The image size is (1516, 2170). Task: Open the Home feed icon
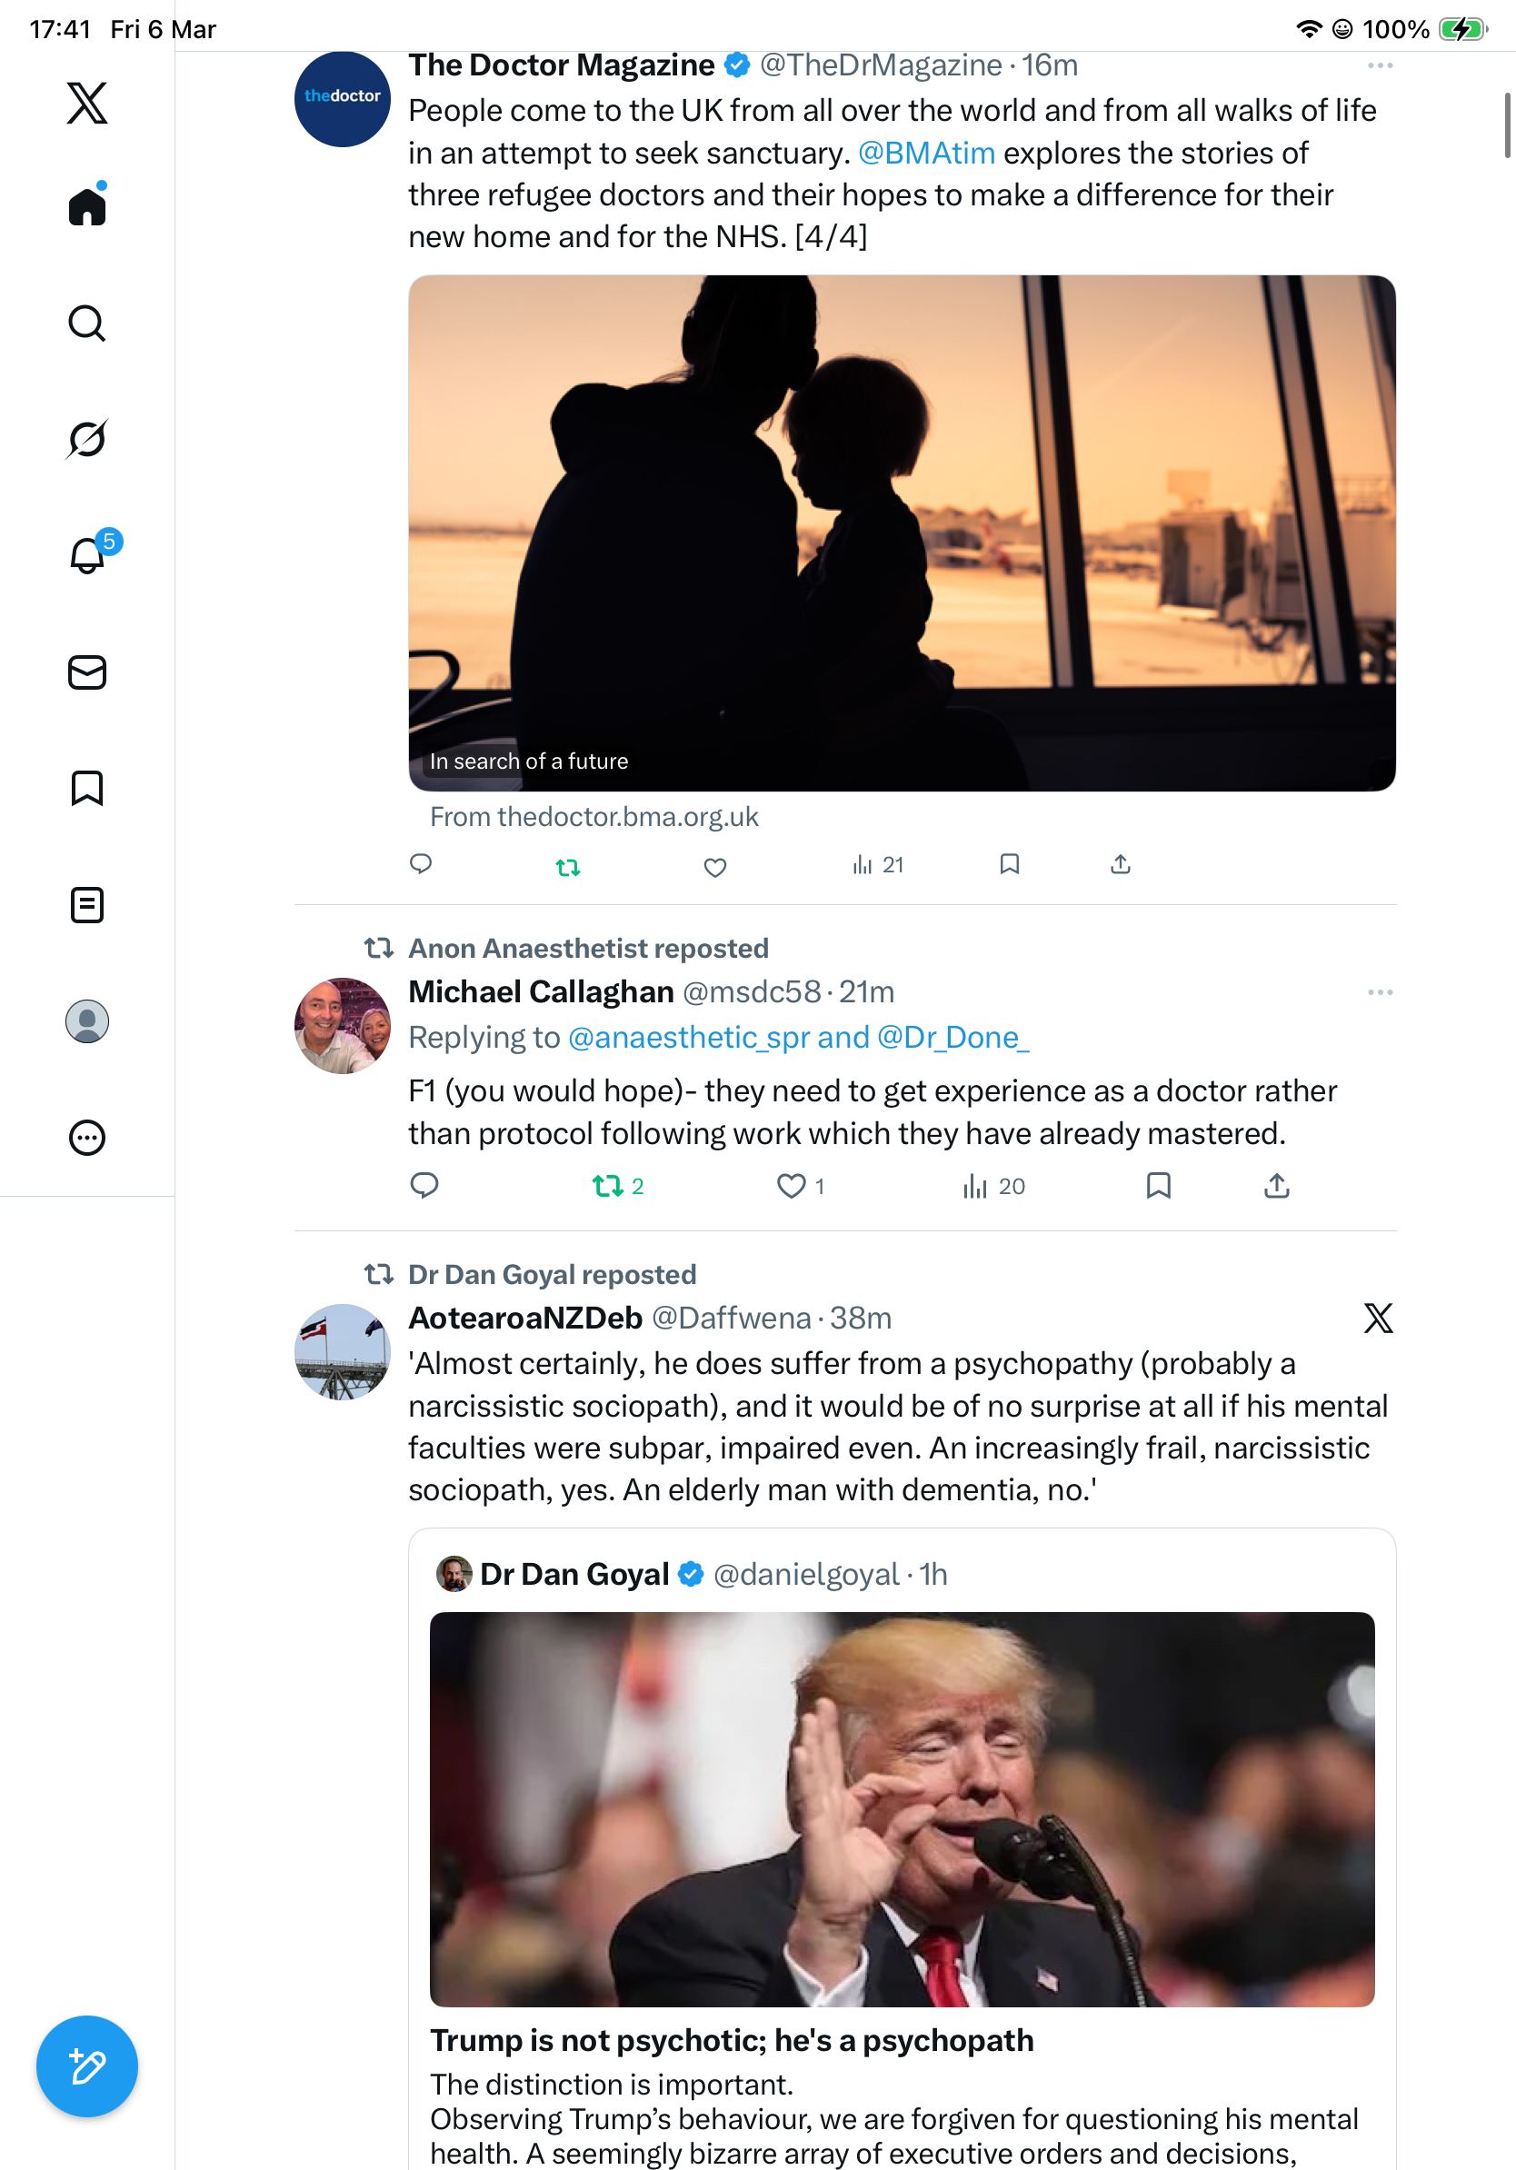point(87,205)
